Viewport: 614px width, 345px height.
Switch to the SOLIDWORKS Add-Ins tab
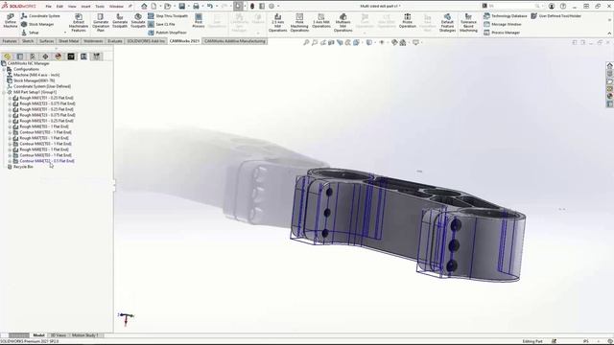[x=146, y=41]
